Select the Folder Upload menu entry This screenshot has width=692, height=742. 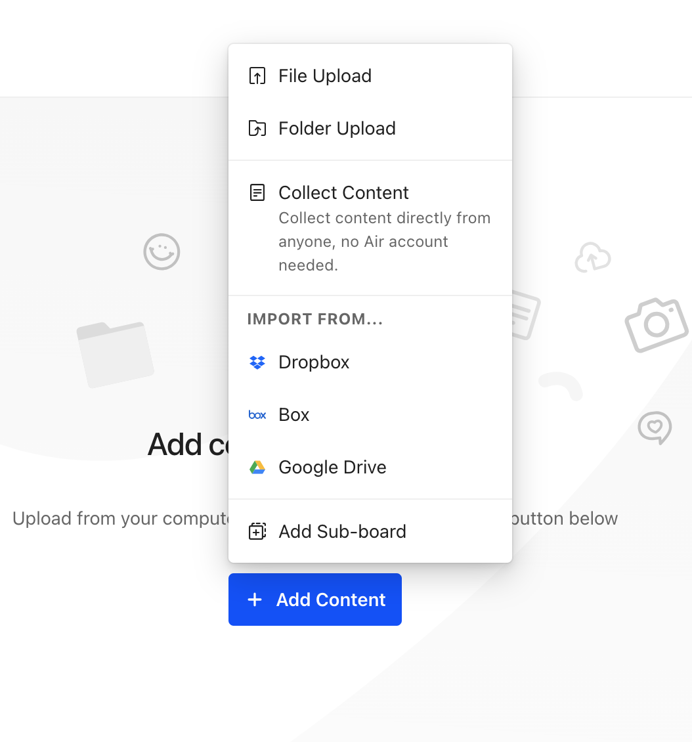(337, 129)
